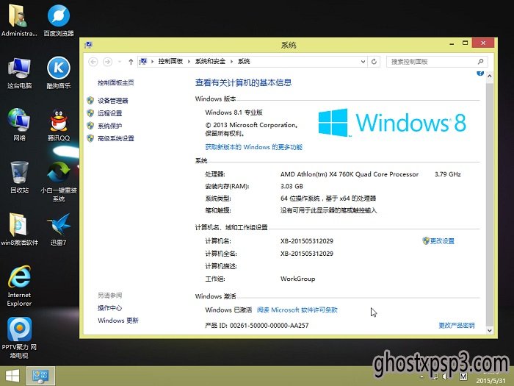514x386 pixels.
Task: Launch 迅雷7 desktop icon
Action: (59, 229)
